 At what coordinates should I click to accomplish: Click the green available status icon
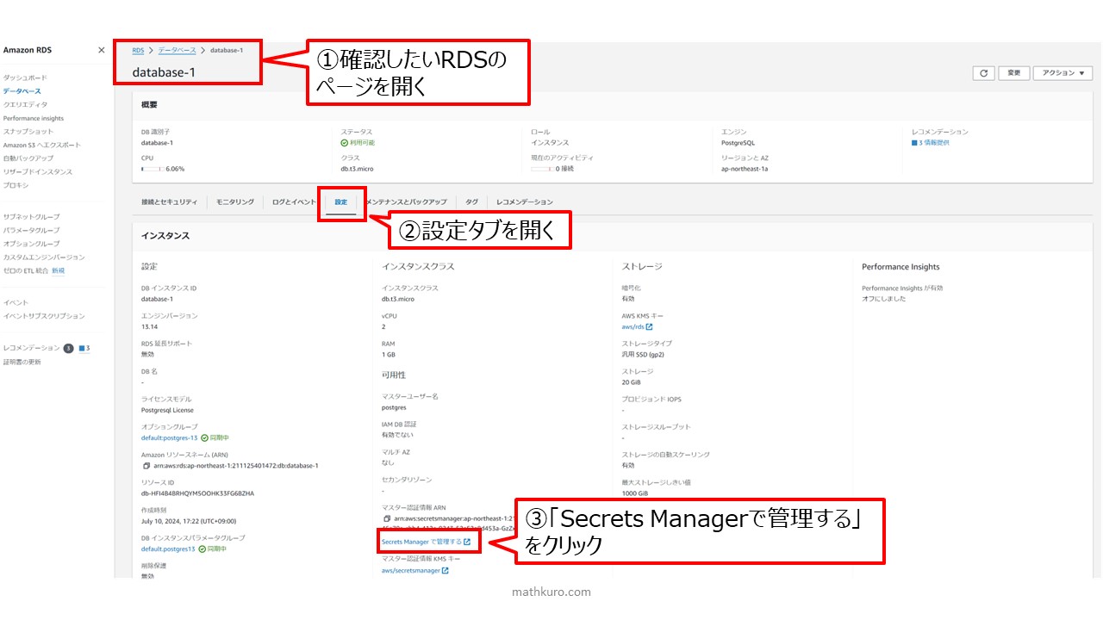pos(344,143)
